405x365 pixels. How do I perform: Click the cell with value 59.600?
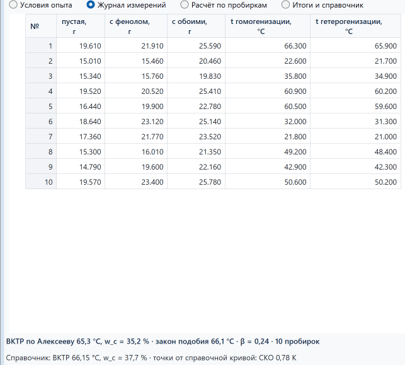(x=355, y=107)
